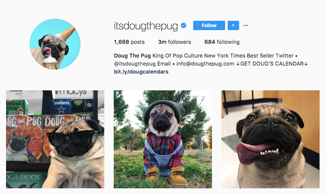Screen dimensions: 326x194
Task: Expand the suggested accounts dropdown arrow
Action: tap(233, 26)
